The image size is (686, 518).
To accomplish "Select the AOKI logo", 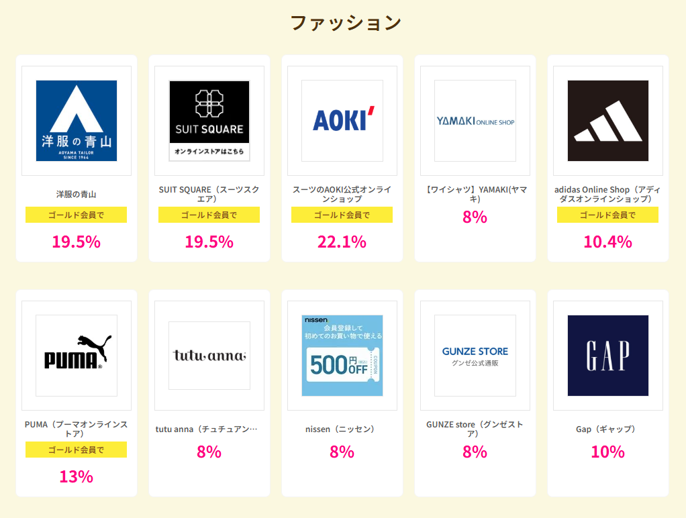I will click(342, 121).
